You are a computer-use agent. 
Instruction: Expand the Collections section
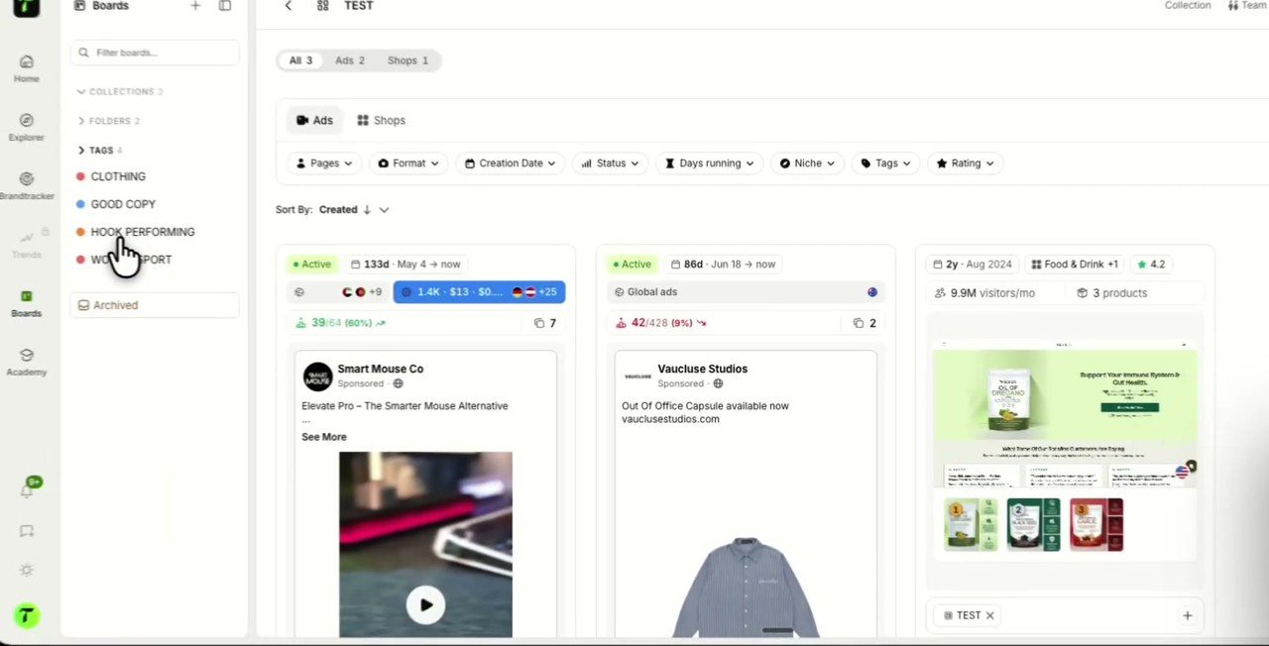[x=119, y=92]
